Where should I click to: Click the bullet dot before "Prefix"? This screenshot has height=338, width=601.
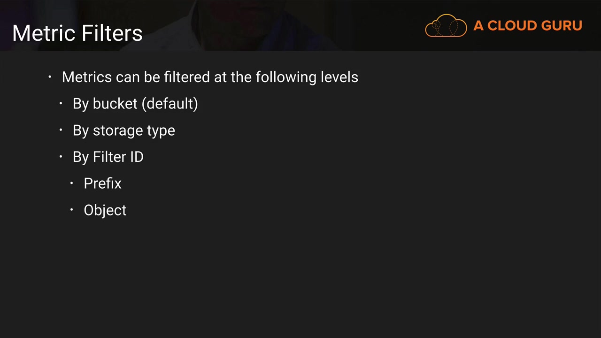coord(72,183)
